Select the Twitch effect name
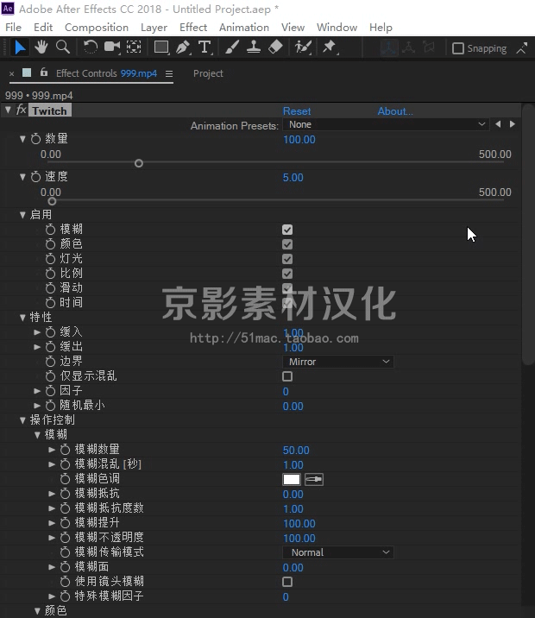 pos(50,110)
